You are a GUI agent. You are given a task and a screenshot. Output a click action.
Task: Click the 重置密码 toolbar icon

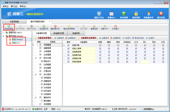(x=94, y=27)
